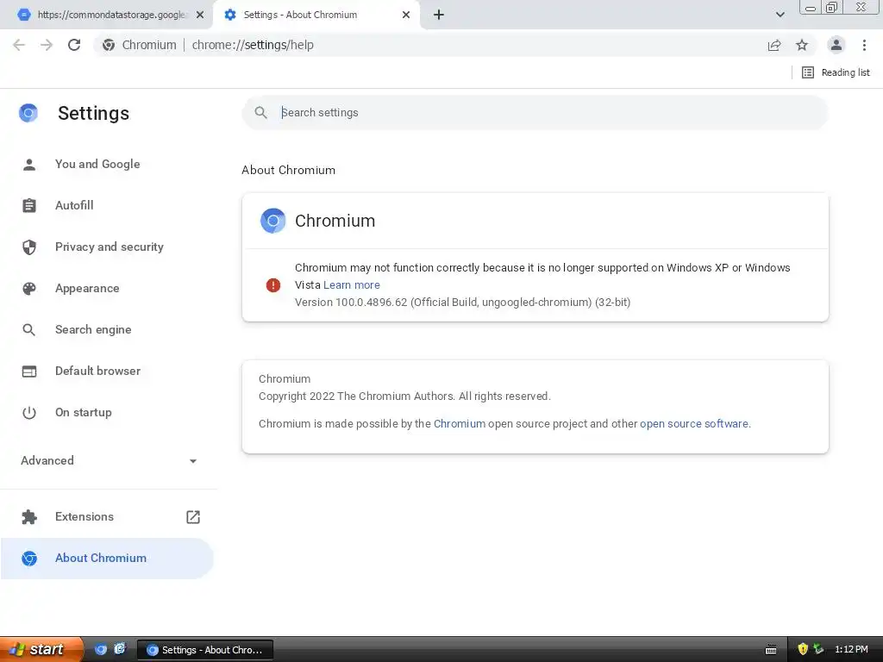Image resolution: width=883 pixels, height=662 pixels.
Task: Click the address bar URL chrome://settings/help
Action: [253, 45]
